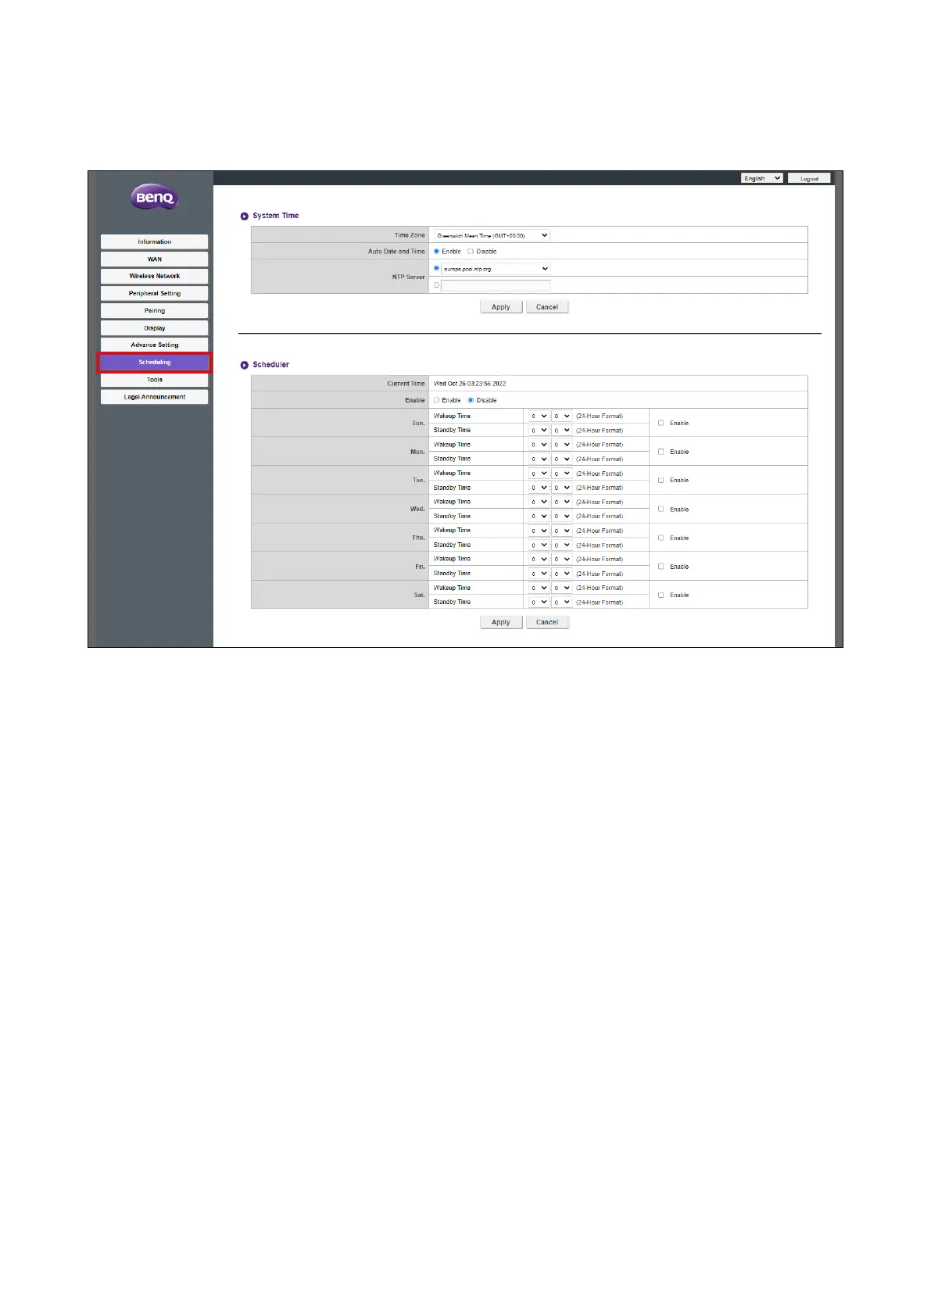The height and width of the screenshot is (1316, 931).
Task: Open the Display settings page
Action: tap(155, 327)
